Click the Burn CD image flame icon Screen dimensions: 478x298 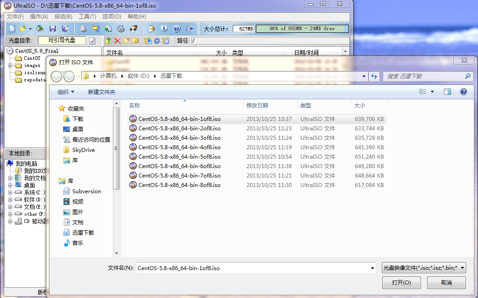point(134,29)
